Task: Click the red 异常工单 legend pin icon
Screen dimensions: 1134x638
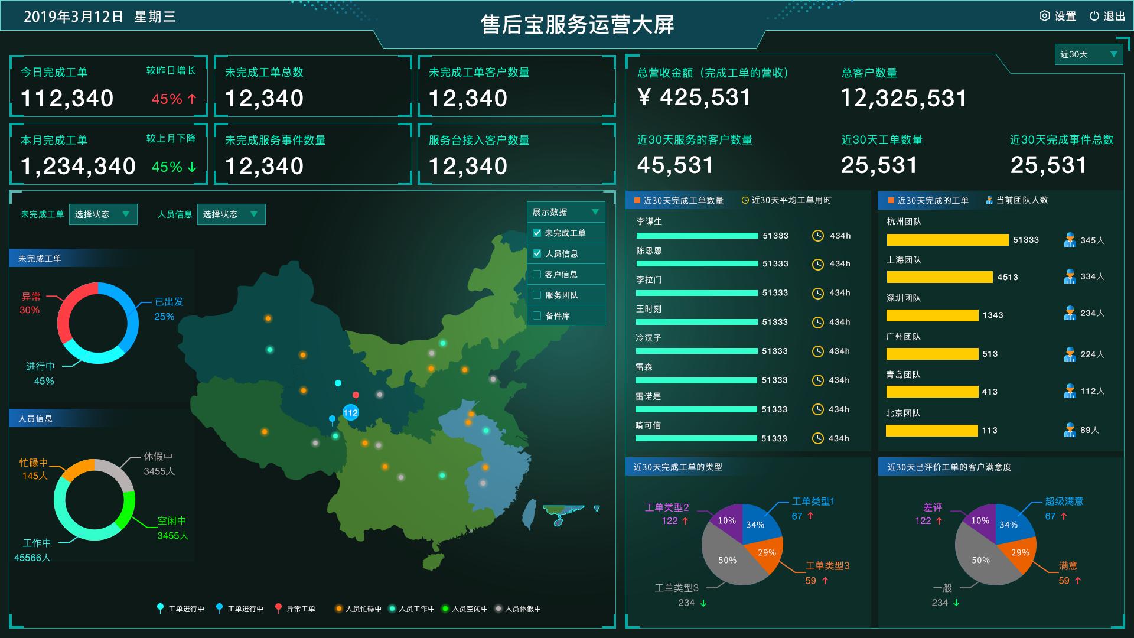Action: click(x=278, y=608)
